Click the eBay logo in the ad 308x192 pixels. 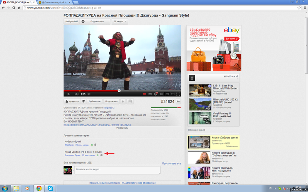(232, 30)
